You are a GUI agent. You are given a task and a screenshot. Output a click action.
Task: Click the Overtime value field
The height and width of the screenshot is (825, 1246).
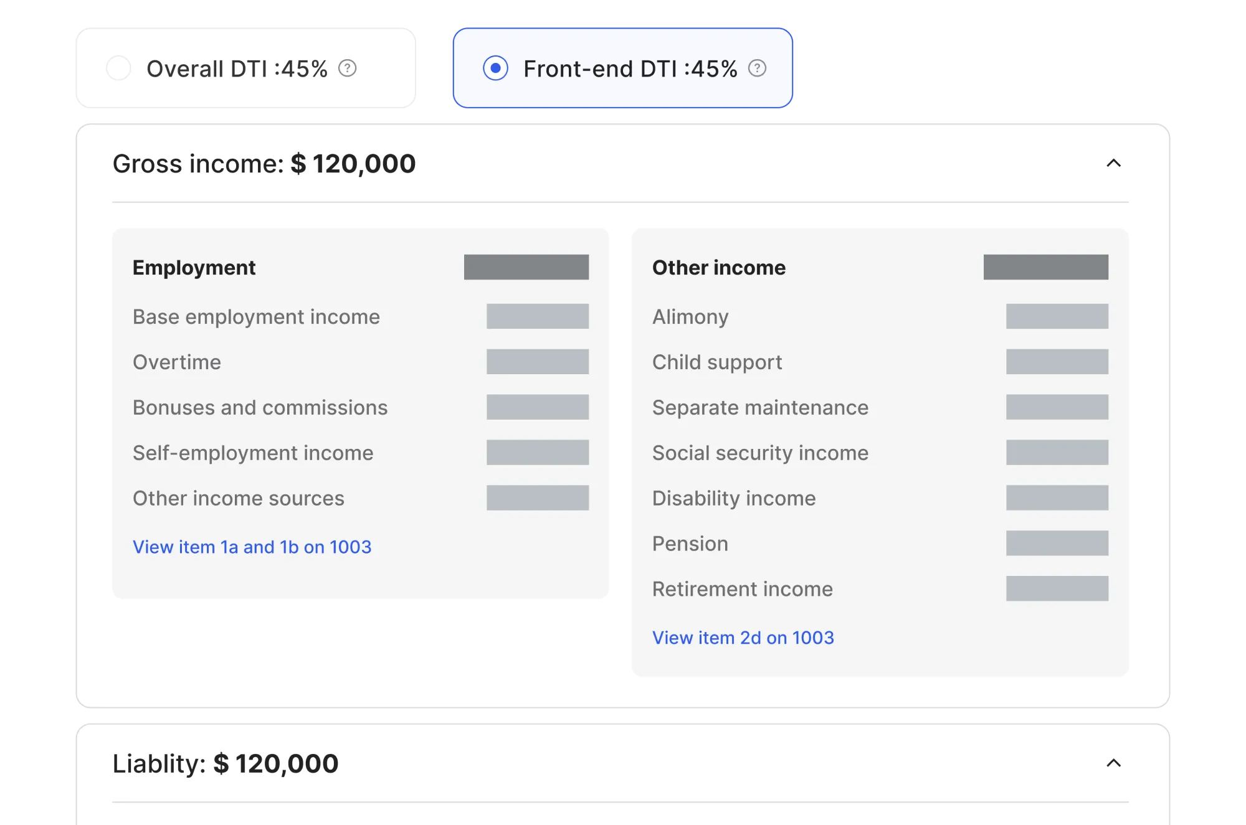click(x=538, y=362)
